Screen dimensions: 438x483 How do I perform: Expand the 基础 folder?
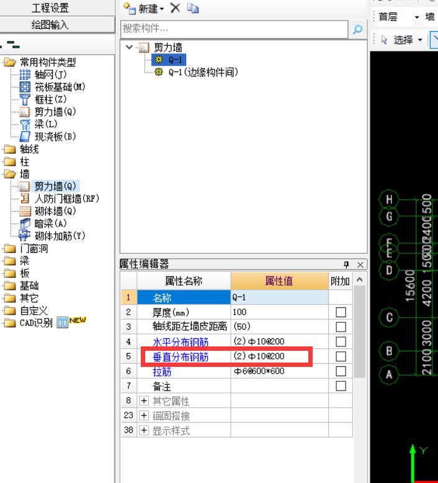coord(10,286)
